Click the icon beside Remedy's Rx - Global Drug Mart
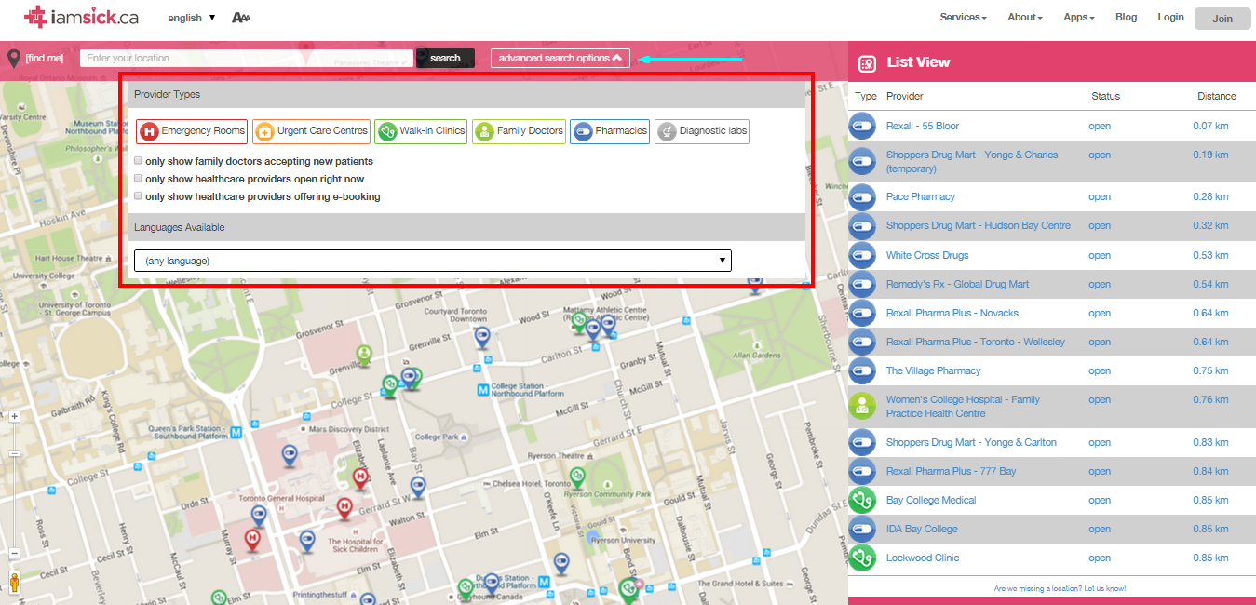The width and height of the screenshot is (1256, 605). click(x=862, y=284)
